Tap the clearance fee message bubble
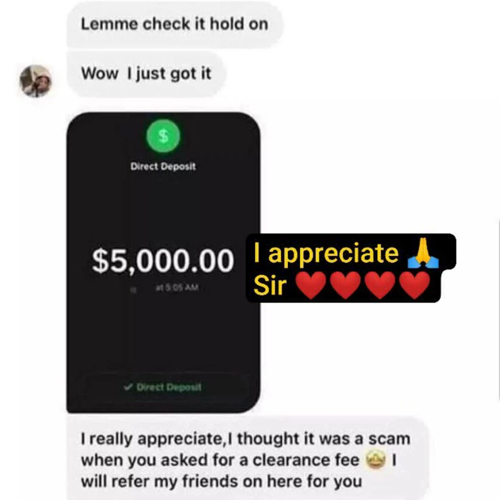This screenshot has width=500, height=500. (247, 459)
